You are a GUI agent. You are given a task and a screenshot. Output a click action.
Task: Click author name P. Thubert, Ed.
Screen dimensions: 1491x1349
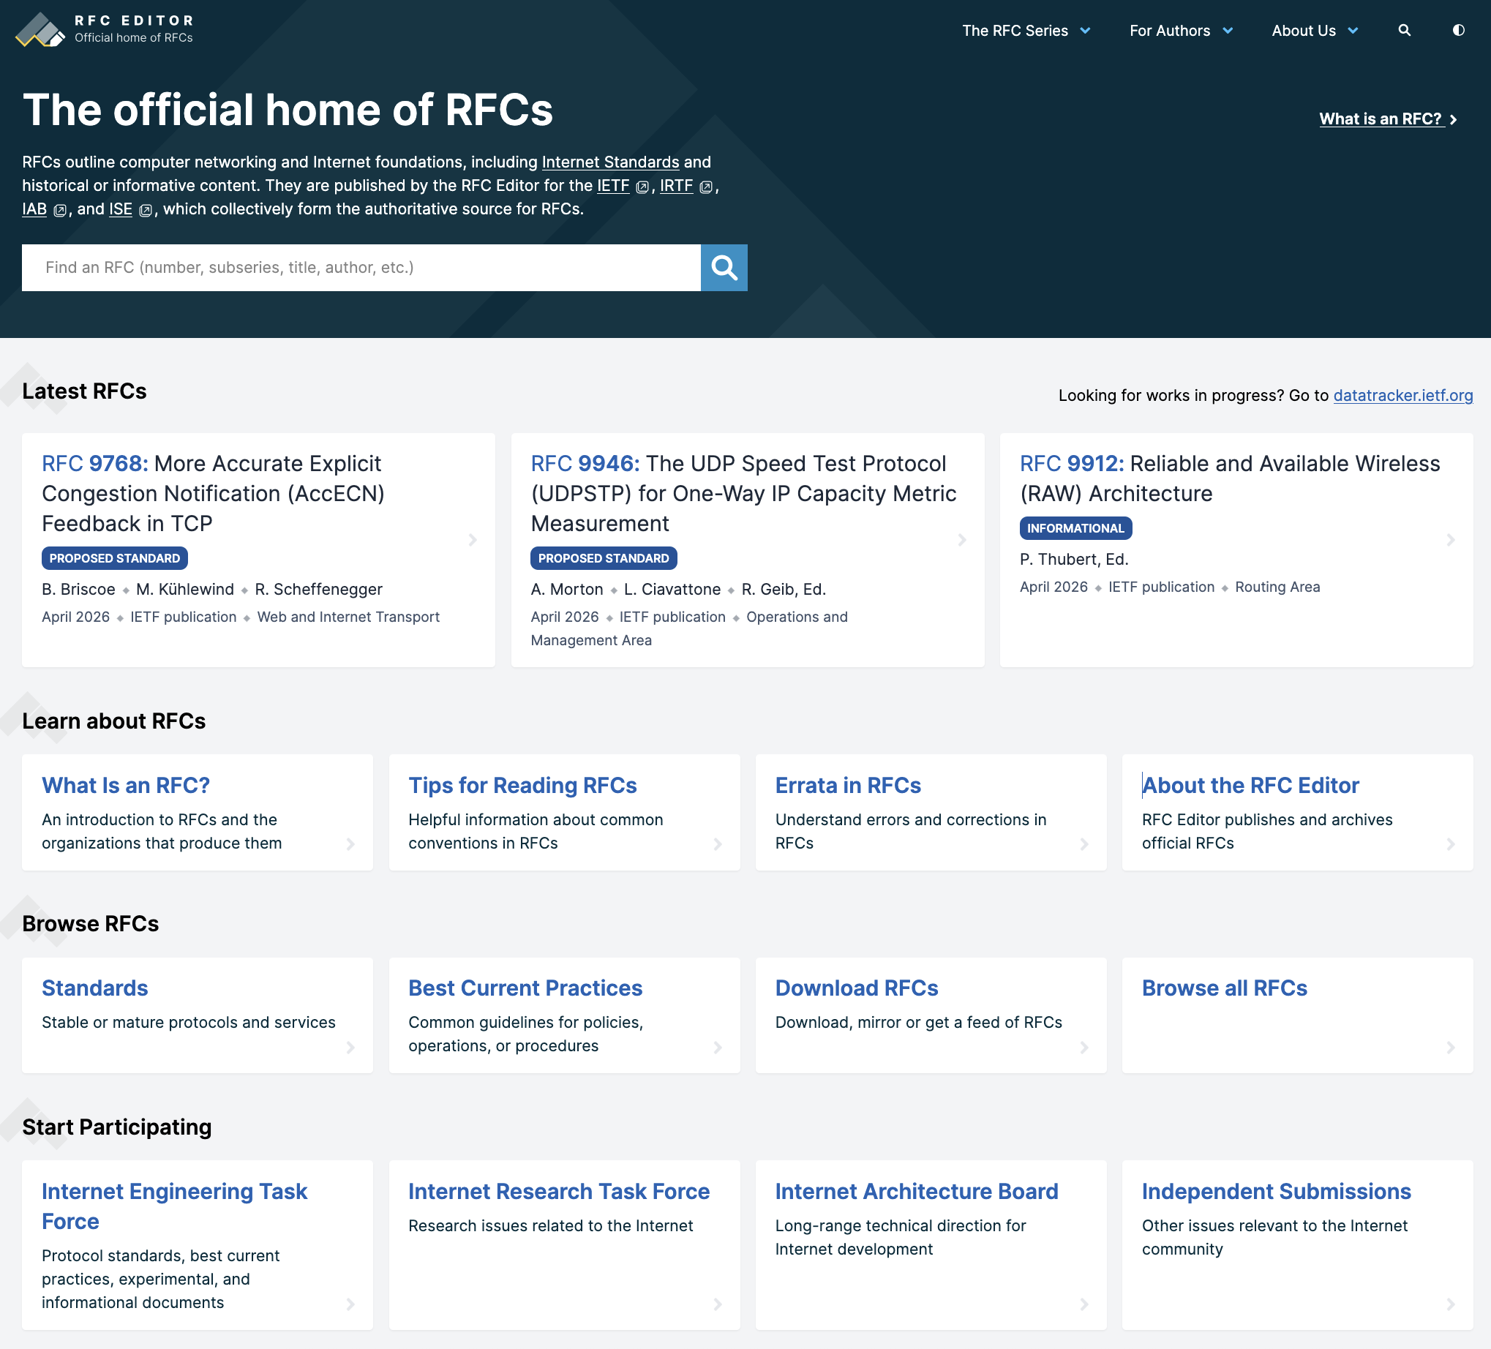(x=1074, y=559)
